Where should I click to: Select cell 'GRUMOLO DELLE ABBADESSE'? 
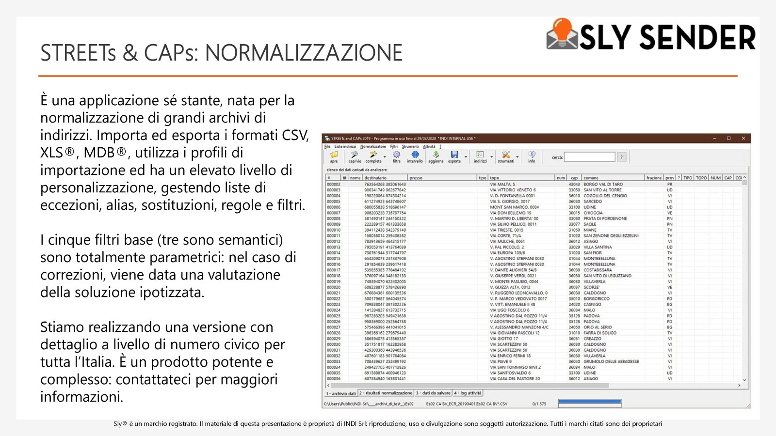pos(611,361)
